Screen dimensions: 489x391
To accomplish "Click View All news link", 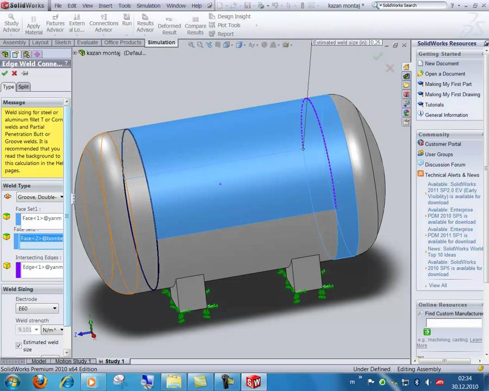I will pos(437,285).
